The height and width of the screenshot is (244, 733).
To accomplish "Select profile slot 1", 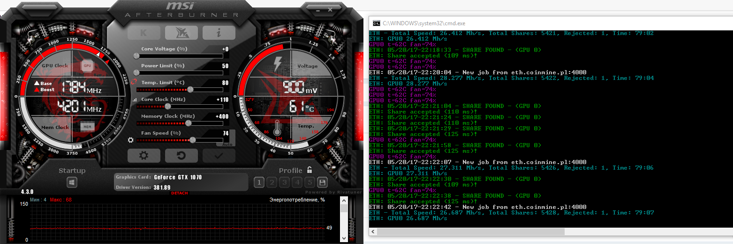I will tap(259, 182).
